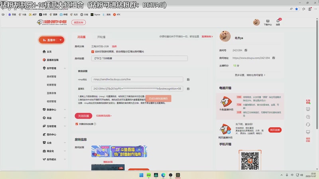319x179 pixels.
Task: Copy the room address URL
Action: coord(274,58)
